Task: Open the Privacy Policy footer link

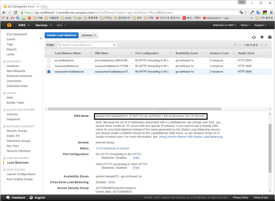Action: (240, 198)
